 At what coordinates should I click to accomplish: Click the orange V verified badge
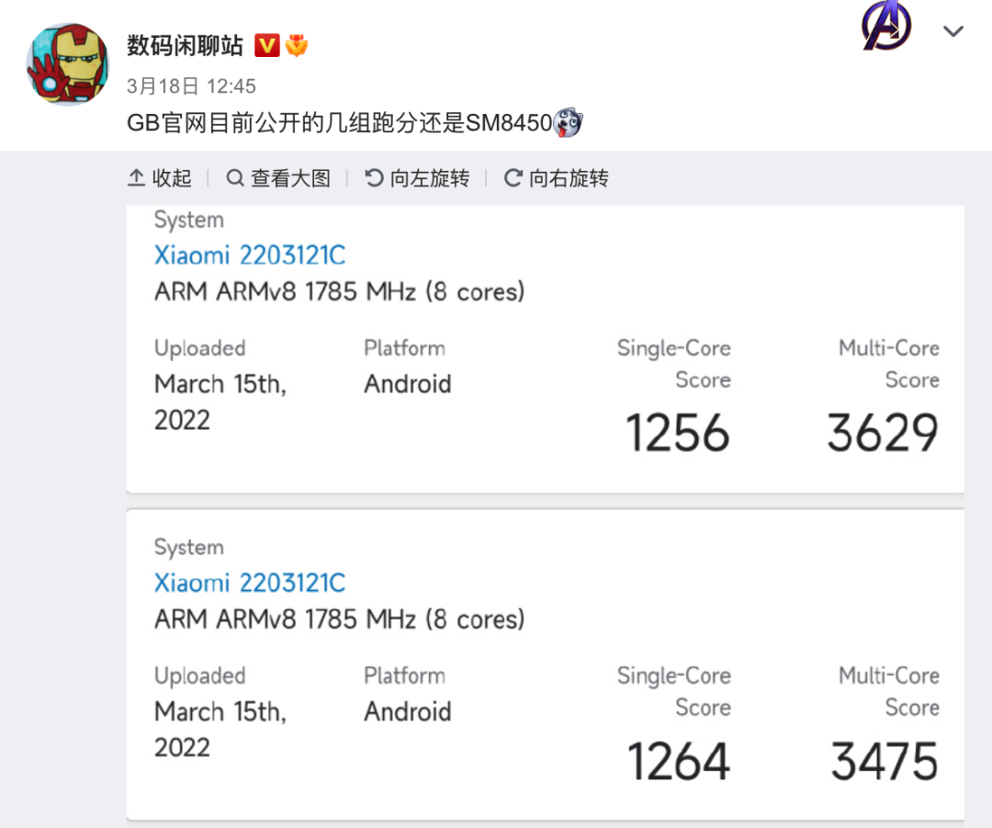[267, 46]
